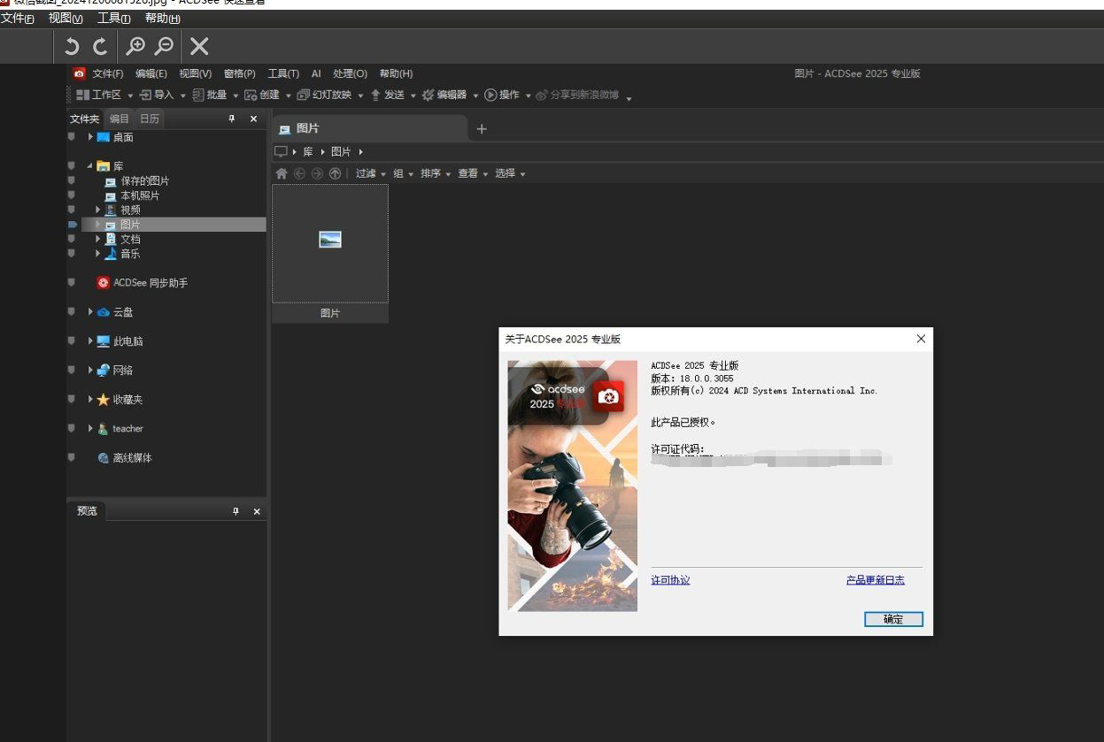Toggle easy-select marker for 库 row
This screenshot has height=742, width=1104.
[x=72, y=165]
